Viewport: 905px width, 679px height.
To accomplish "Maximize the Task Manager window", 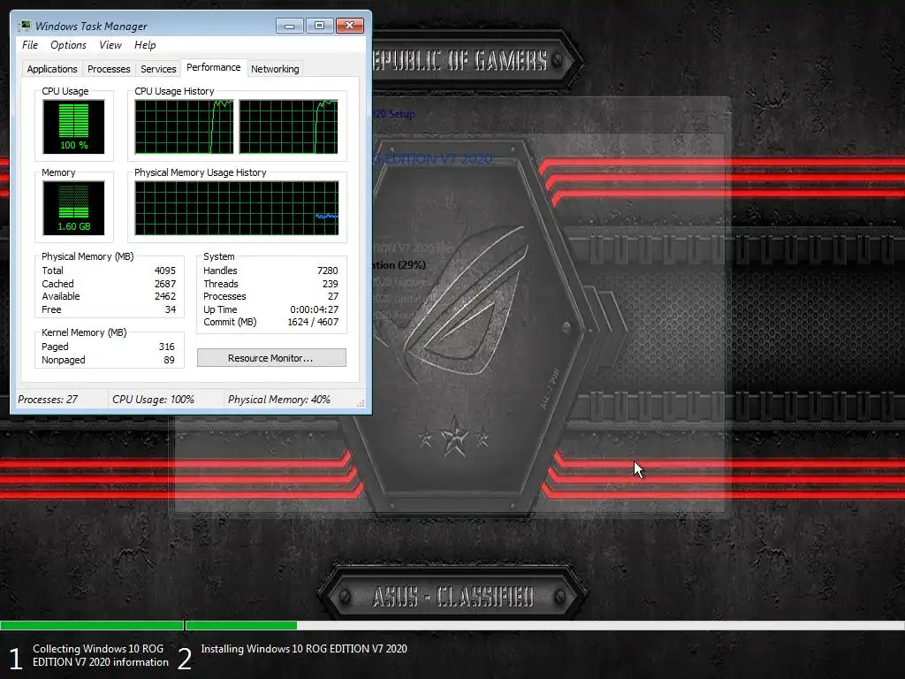I will [319, 26].
